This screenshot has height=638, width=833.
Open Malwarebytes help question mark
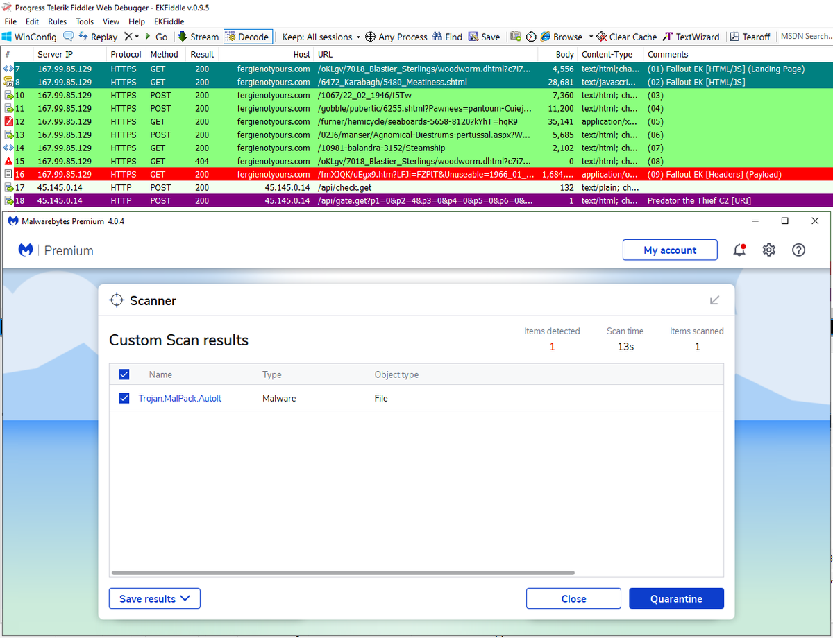(x=799, y=250)
